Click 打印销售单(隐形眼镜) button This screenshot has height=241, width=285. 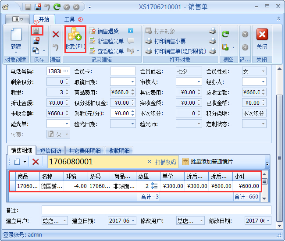[x=175, y=51]
